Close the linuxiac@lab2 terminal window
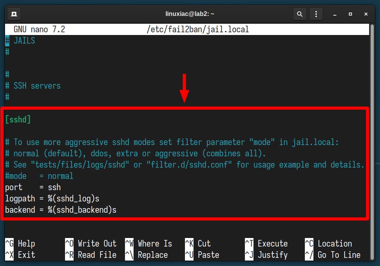This screenshot has height=266, width=380. [x=366, y=14]
